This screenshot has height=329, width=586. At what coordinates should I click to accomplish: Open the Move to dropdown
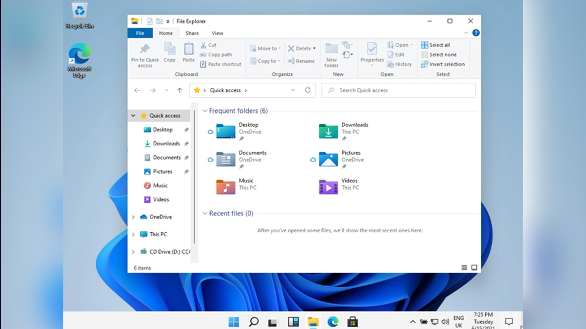pyautogui.click(x=266, y=49)
